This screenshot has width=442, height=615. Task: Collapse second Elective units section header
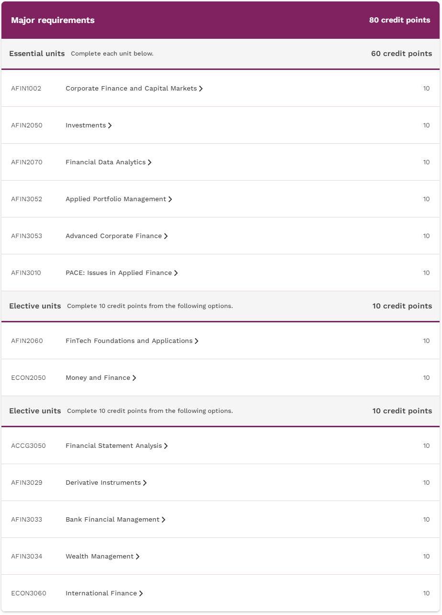[x=221, y=411]
